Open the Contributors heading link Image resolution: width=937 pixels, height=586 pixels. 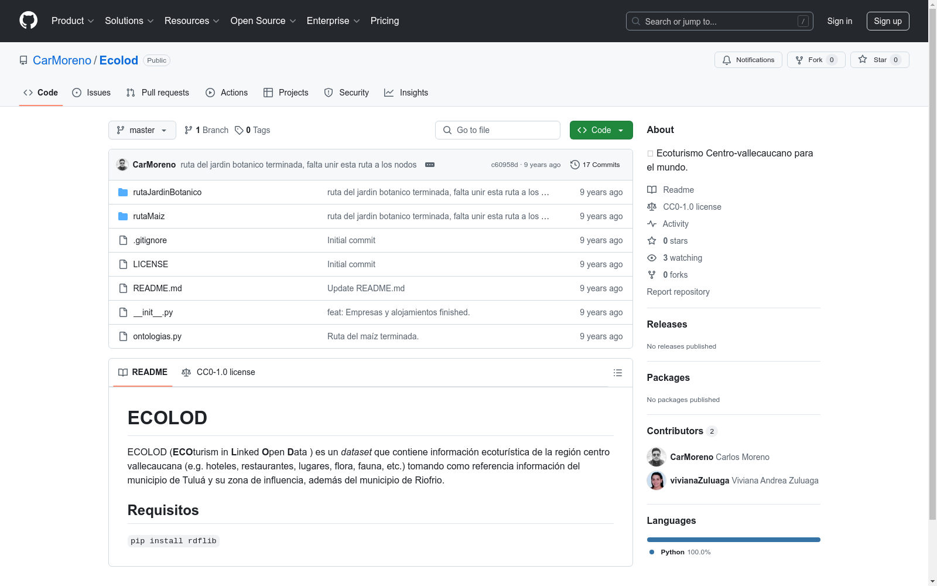pyautogui.click(x=682, y=431)
